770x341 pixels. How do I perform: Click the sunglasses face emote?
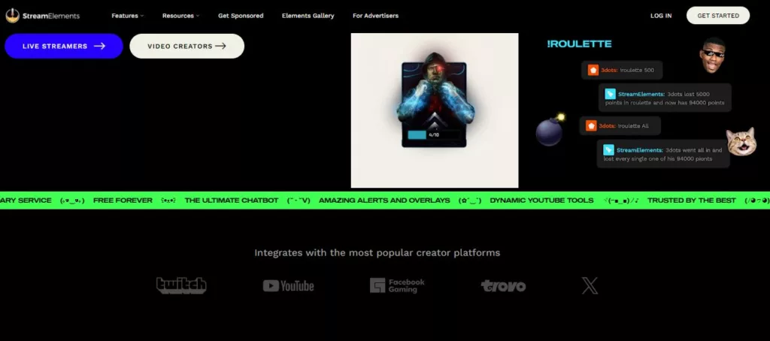[x=713, y=55]
